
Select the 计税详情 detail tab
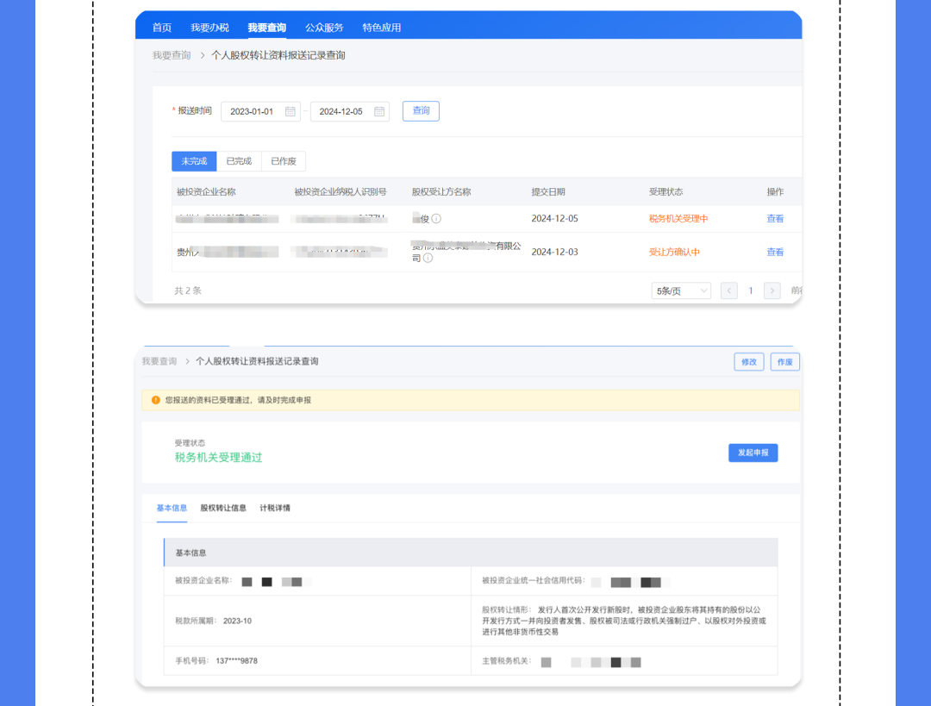[275, 509]
